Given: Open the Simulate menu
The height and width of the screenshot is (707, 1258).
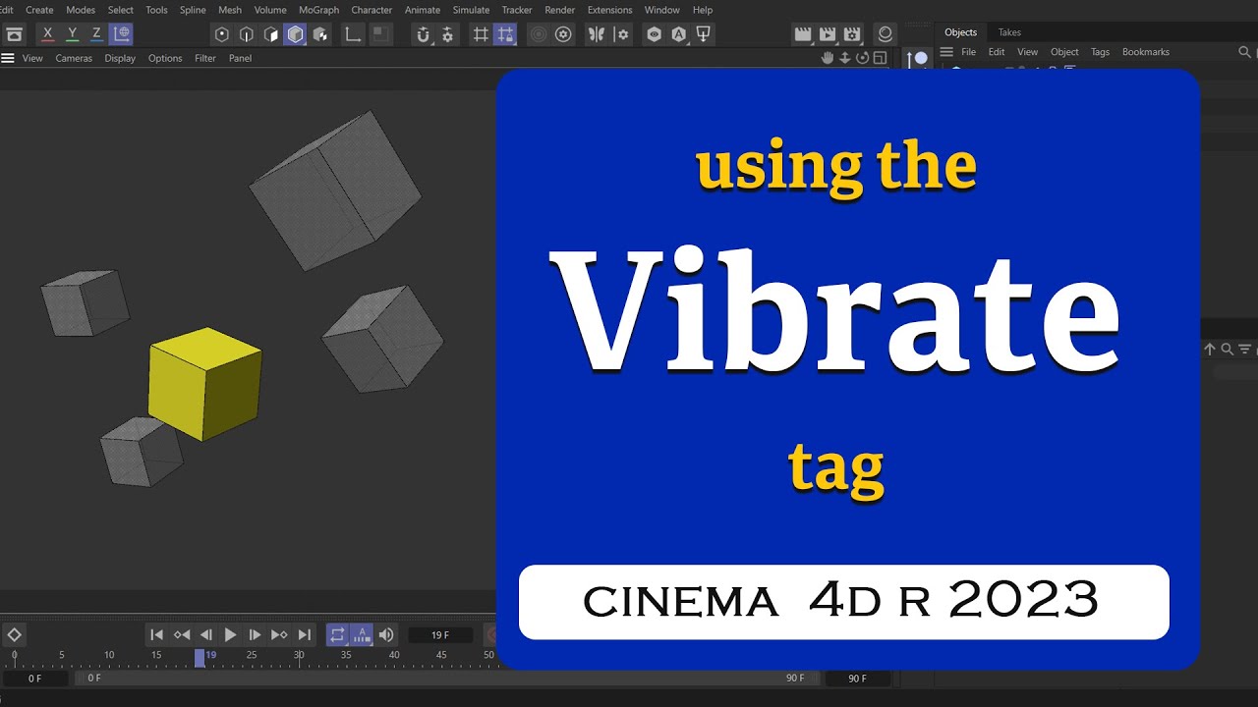Looking at the screenshot, I should pyautogui.click(x=471, y=10).
